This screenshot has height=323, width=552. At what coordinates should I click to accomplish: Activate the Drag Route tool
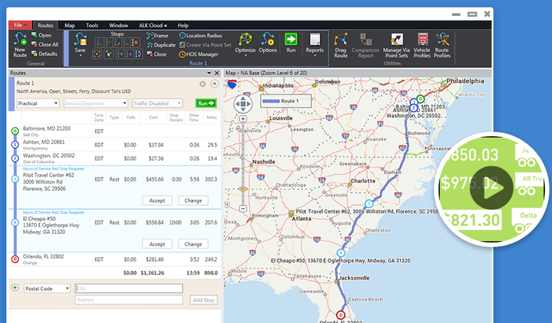coord(341,46)
